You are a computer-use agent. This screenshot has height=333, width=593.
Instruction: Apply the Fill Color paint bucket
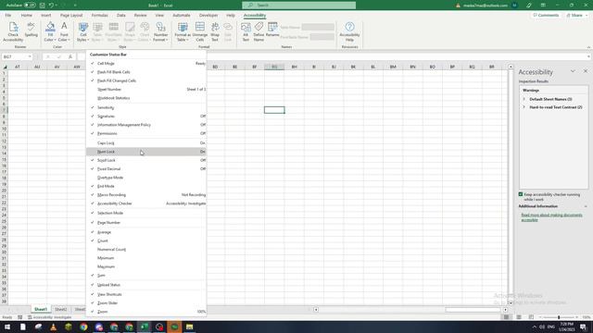tap(50, 27)
